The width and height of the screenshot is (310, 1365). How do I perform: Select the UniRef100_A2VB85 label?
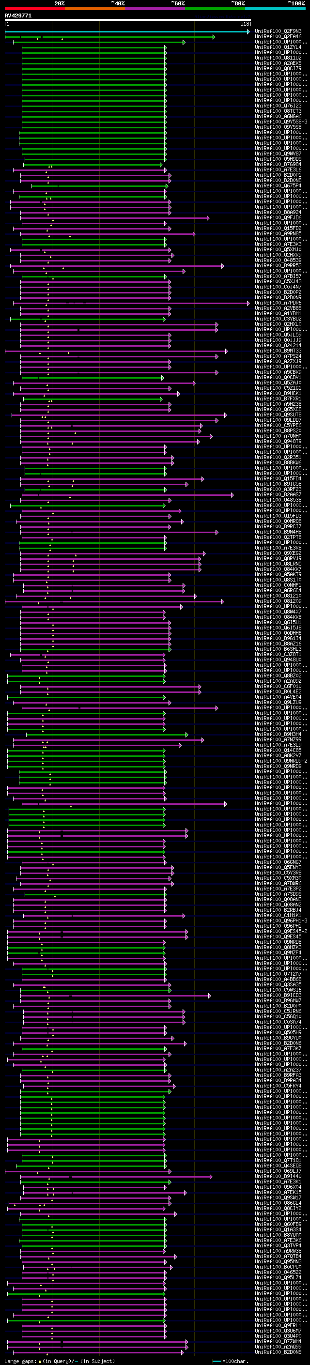278,308
